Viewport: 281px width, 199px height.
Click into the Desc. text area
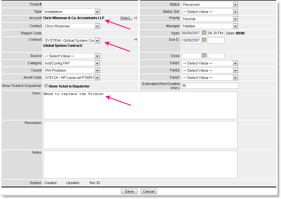click(140, 105)
